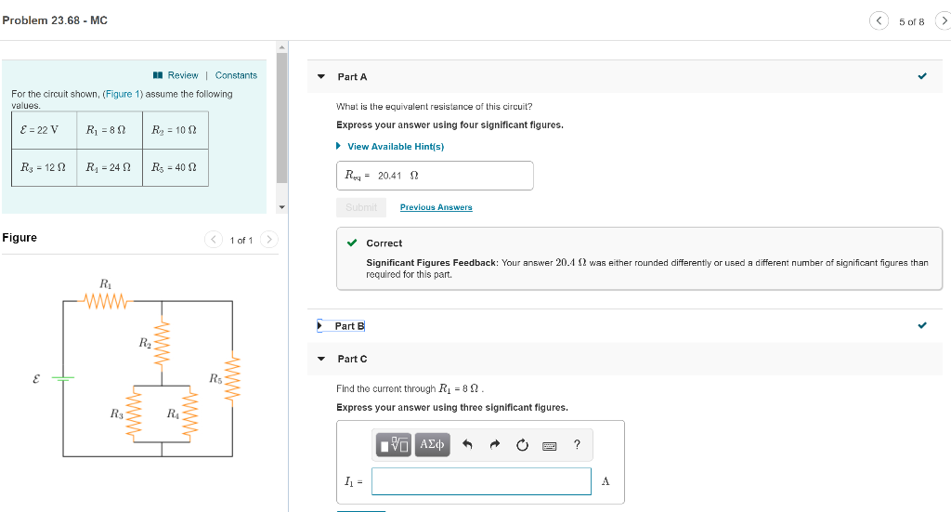Click scrollbar down arrow in problem panel
951x512 pixels.
point(281,207)
